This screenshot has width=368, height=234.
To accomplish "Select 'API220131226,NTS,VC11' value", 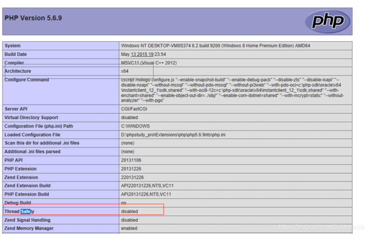I will [147, 186].
